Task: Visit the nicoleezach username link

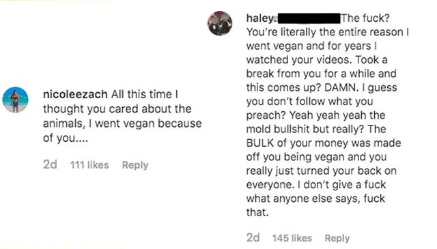Action: tap(75, 94)
